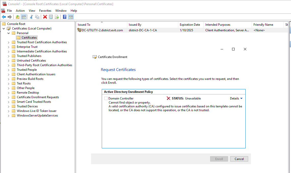Expand Windows Live ID Token Issuer node

pyautogui.click(x=8, y=111)
